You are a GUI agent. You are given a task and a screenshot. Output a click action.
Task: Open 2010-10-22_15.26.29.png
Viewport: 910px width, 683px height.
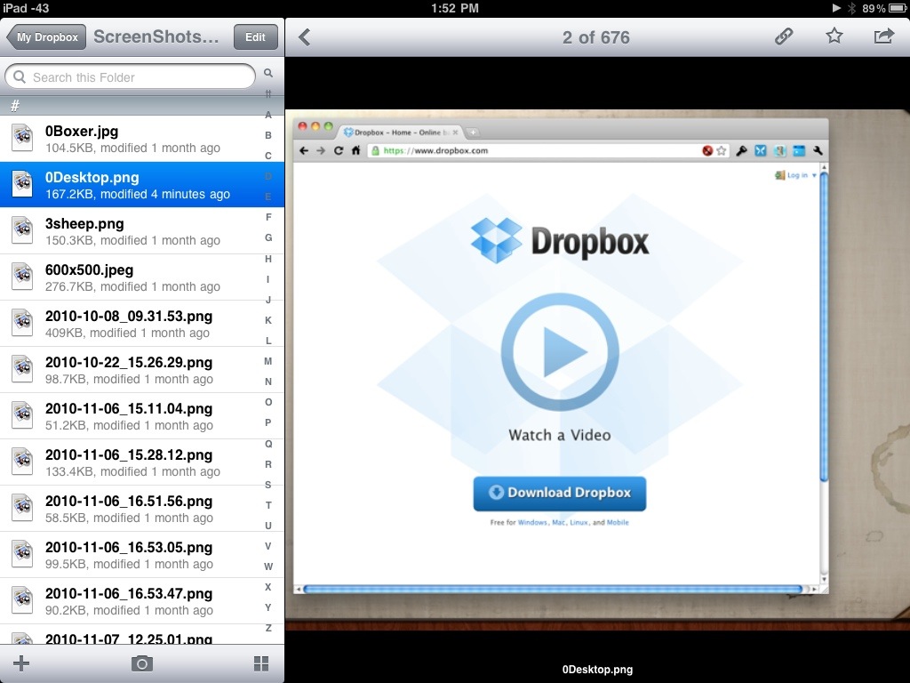pyautogui.click(x=142, y=370)
